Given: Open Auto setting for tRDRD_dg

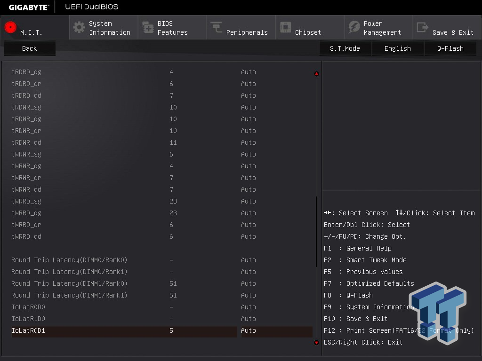Looking at the screenshot, I should pyautogui.click(x=249, y=72).
